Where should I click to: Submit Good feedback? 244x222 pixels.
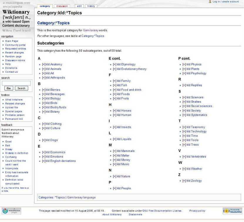[8, 142]
